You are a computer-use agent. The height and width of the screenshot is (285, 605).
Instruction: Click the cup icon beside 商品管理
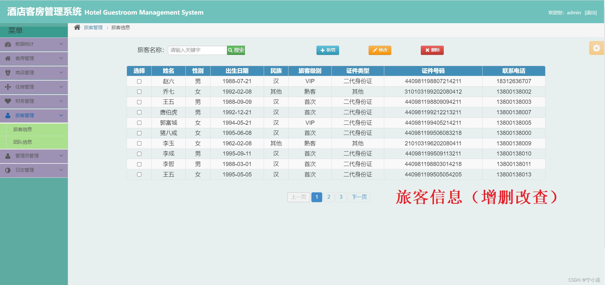8,73
